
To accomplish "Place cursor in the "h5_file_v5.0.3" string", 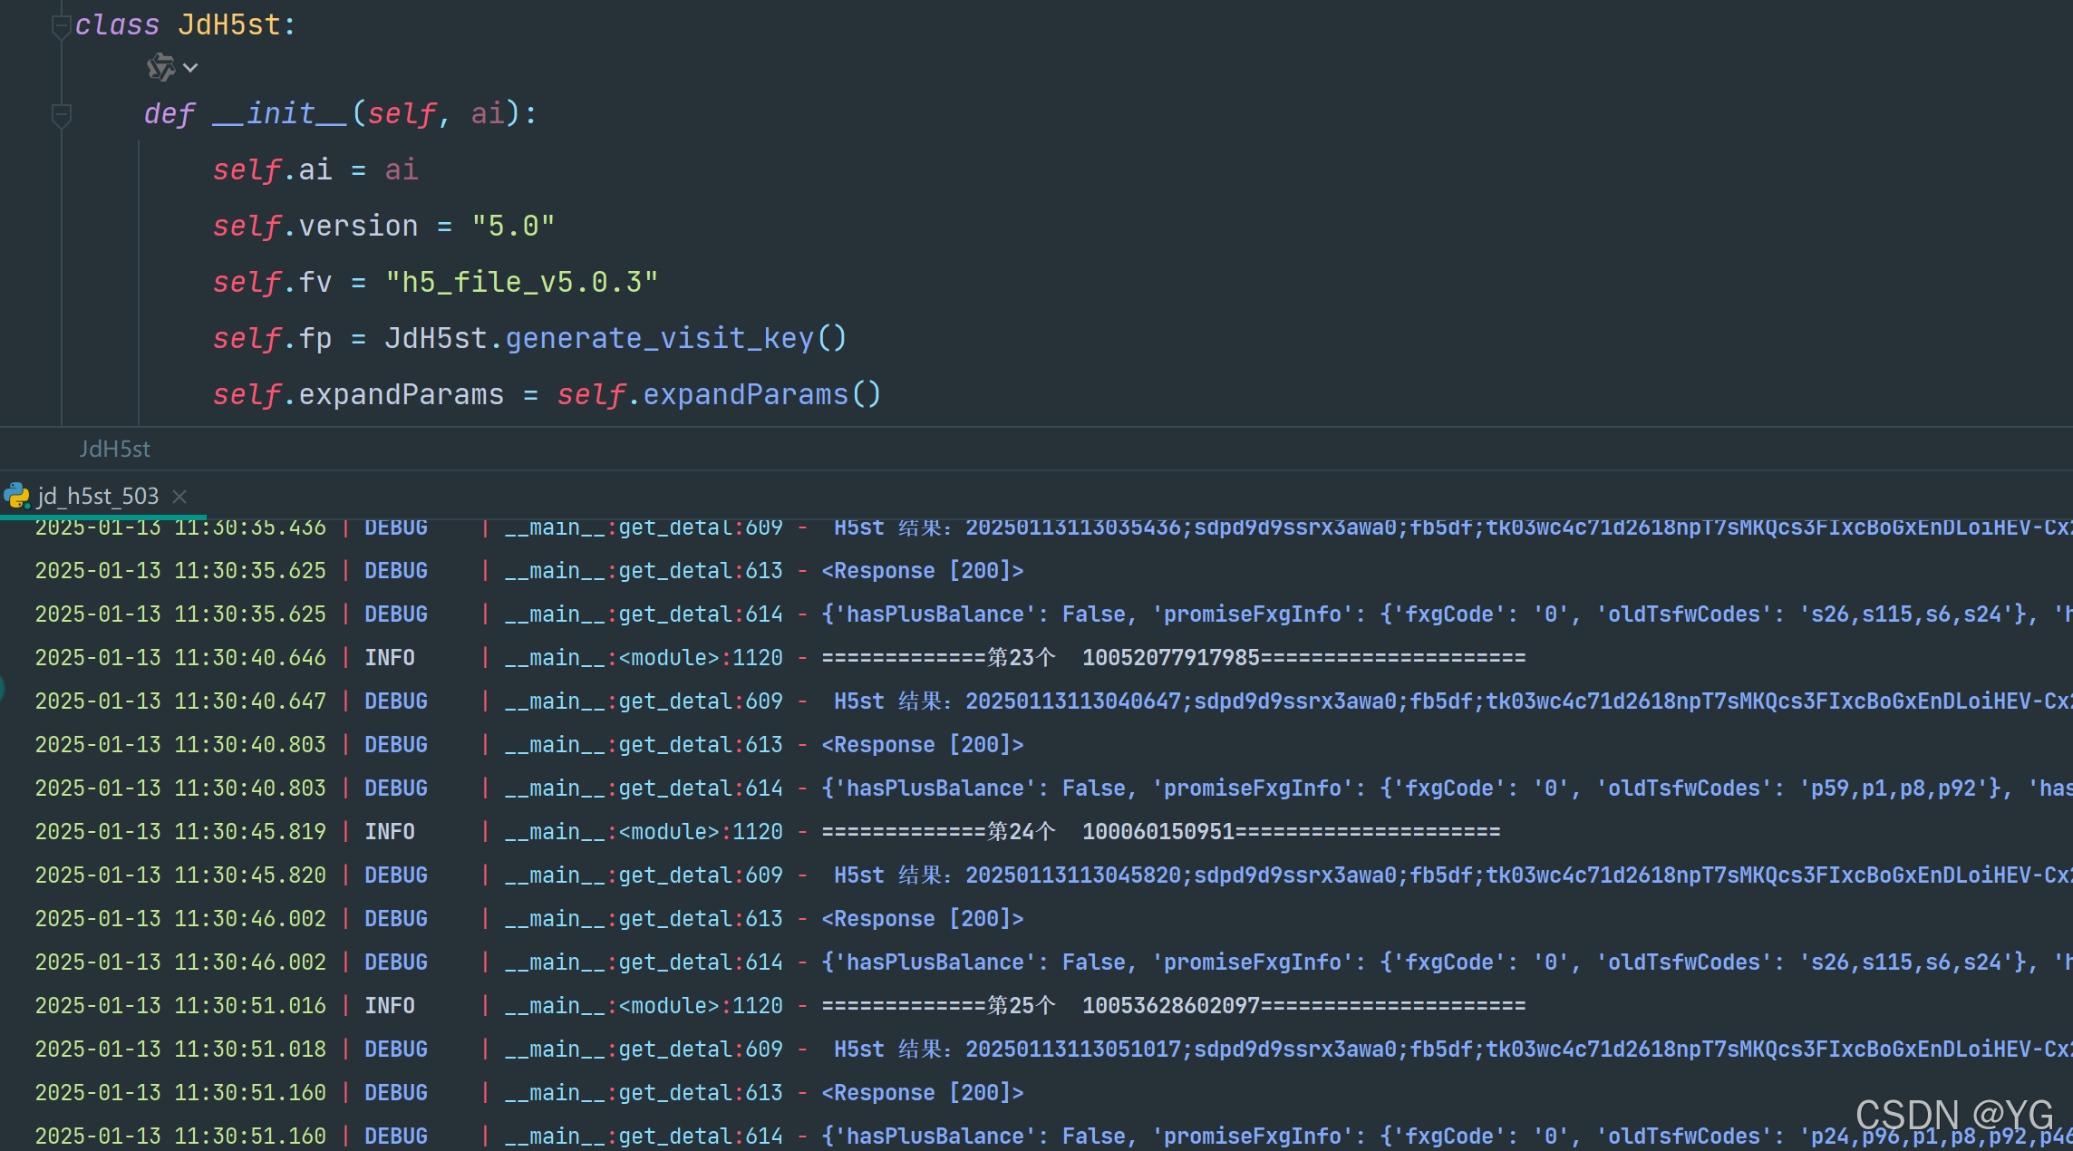I will pos(521,282).
